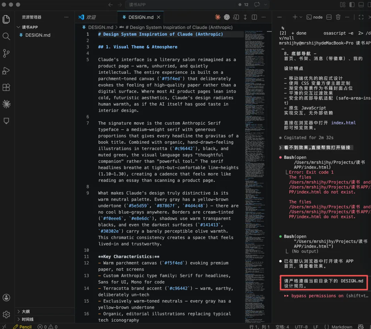Close the DESIGN.md tab
371x329 pixels.
click(x=158, y=17)
